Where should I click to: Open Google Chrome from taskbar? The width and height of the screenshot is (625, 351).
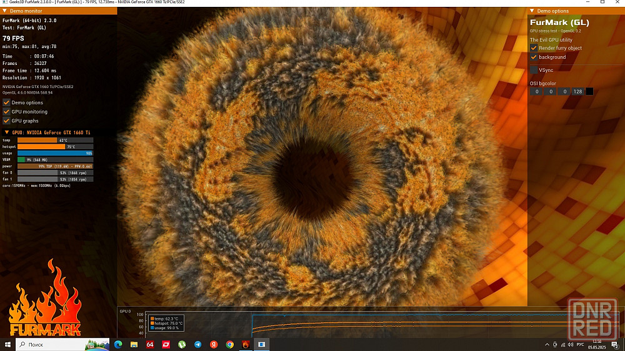(x=229, y=344)
